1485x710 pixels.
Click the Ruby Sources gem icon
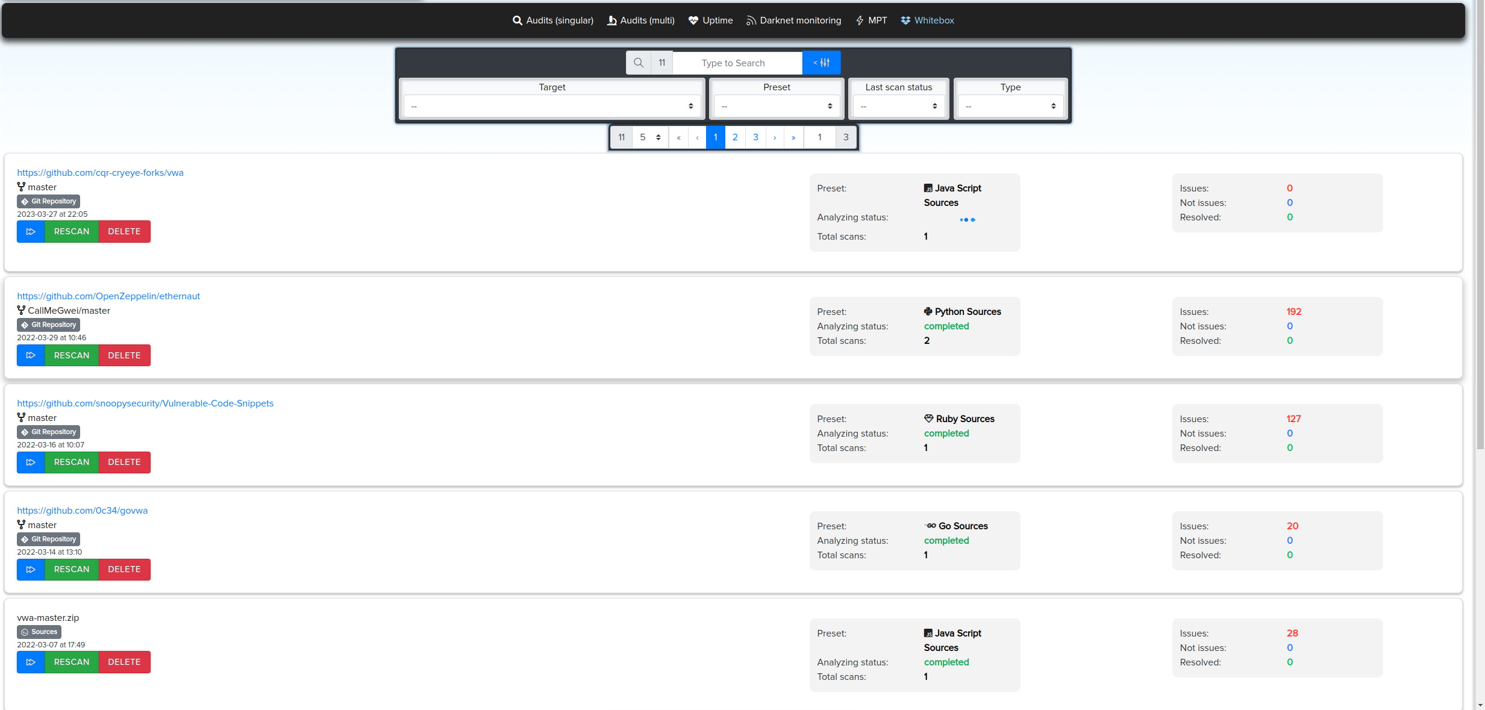[929, 419]
